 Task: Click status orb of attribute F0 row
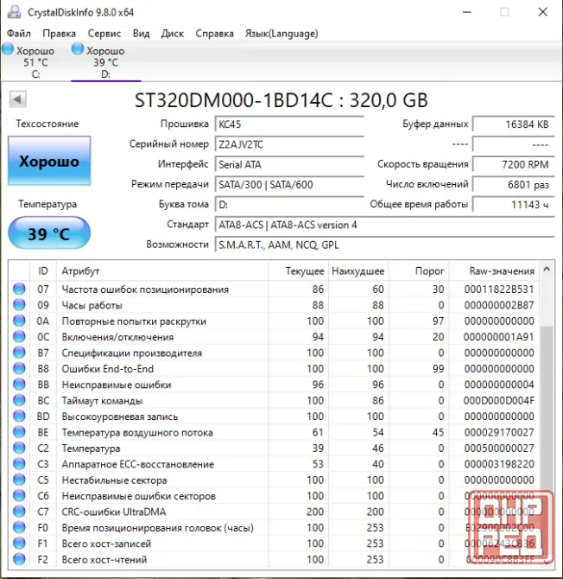[x=19, y=527]
